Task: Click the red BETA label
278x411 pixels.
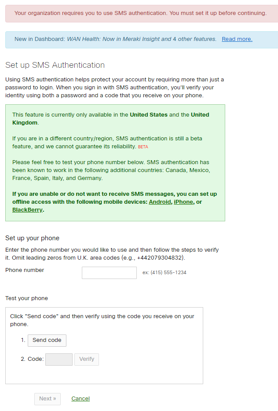Action: click(x=143, y=147)
